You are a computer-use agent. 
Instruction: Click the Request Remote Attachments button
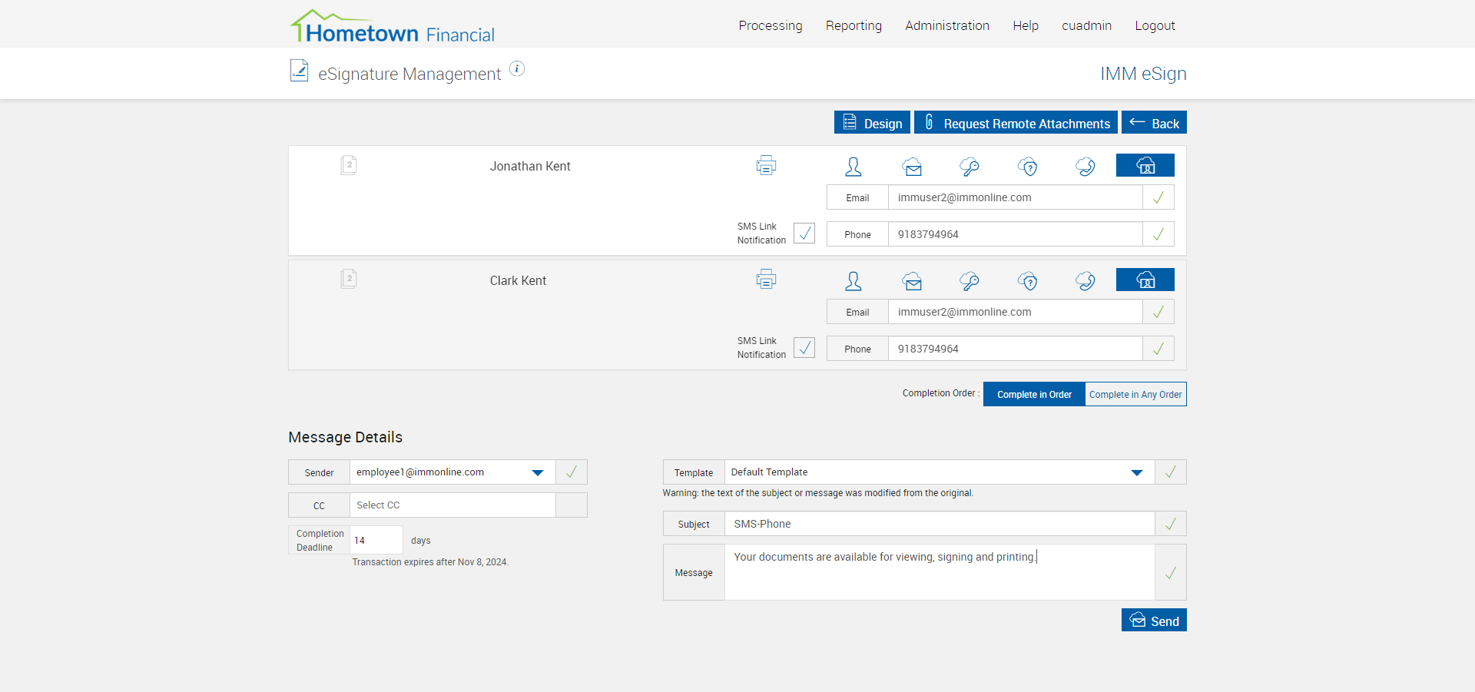[x=1016, y=123]
